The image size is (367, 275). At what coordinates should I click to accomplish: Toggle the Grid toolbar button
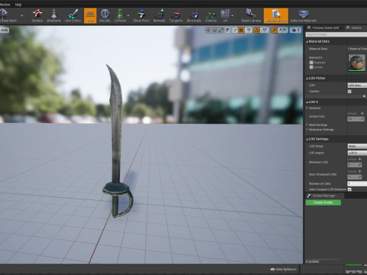pos(90,16)
